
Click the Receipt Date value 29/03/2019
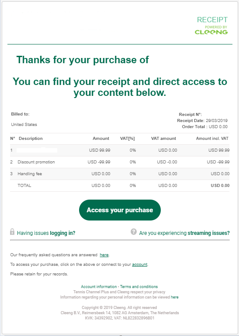coord(217,121)
